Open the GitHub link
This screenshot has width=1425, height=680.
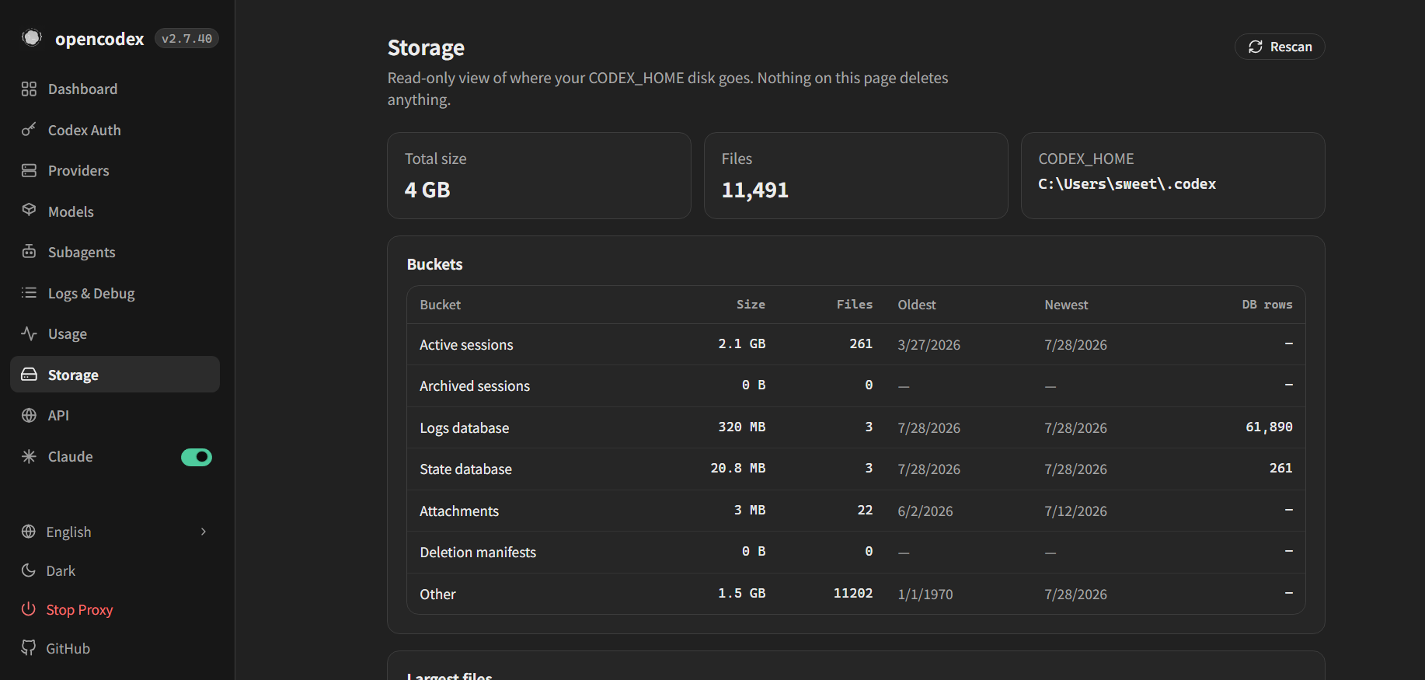[68, 649]
